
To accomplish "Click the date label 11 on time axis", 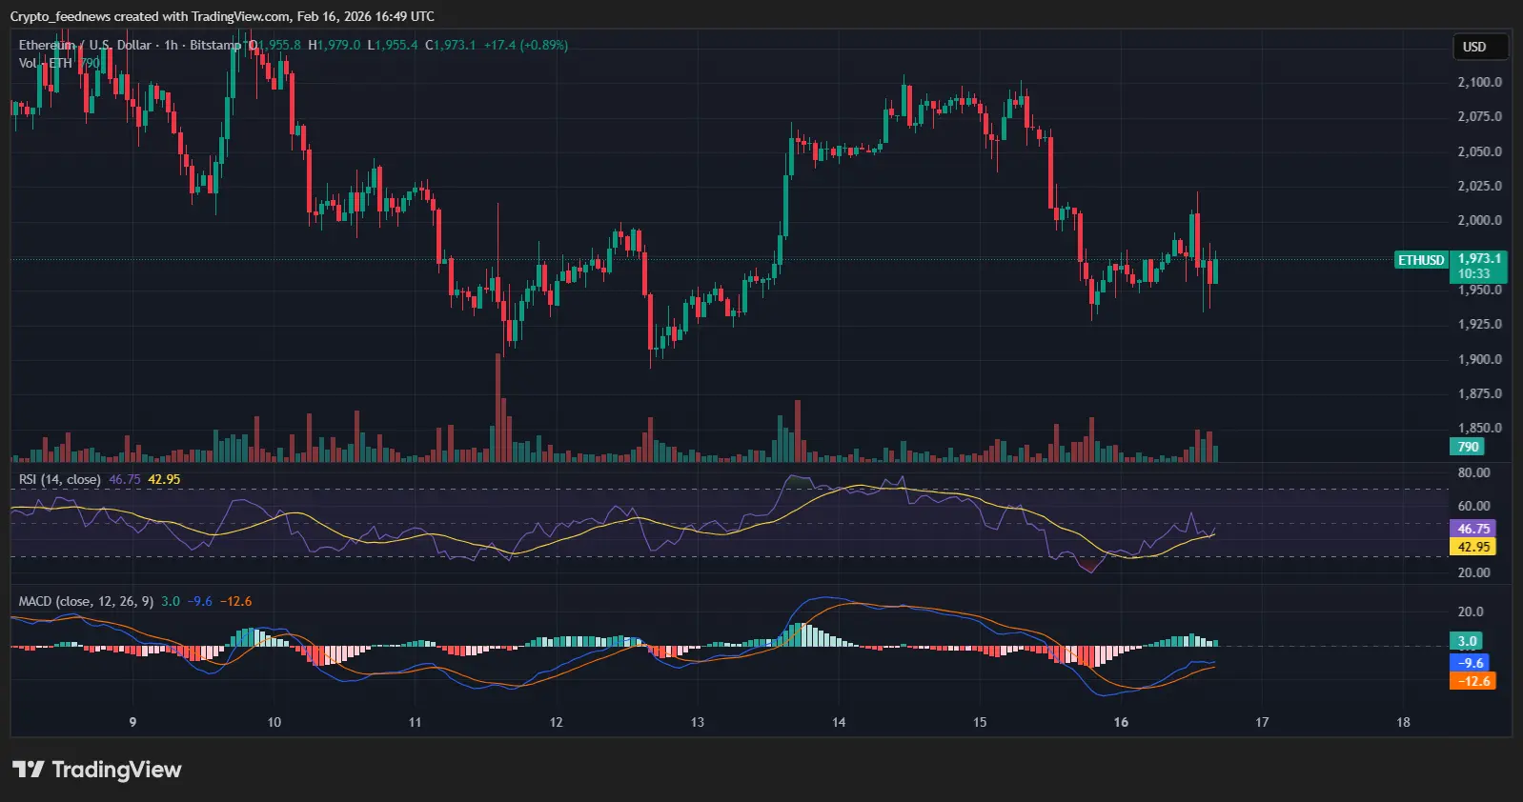I will (415, 722).
